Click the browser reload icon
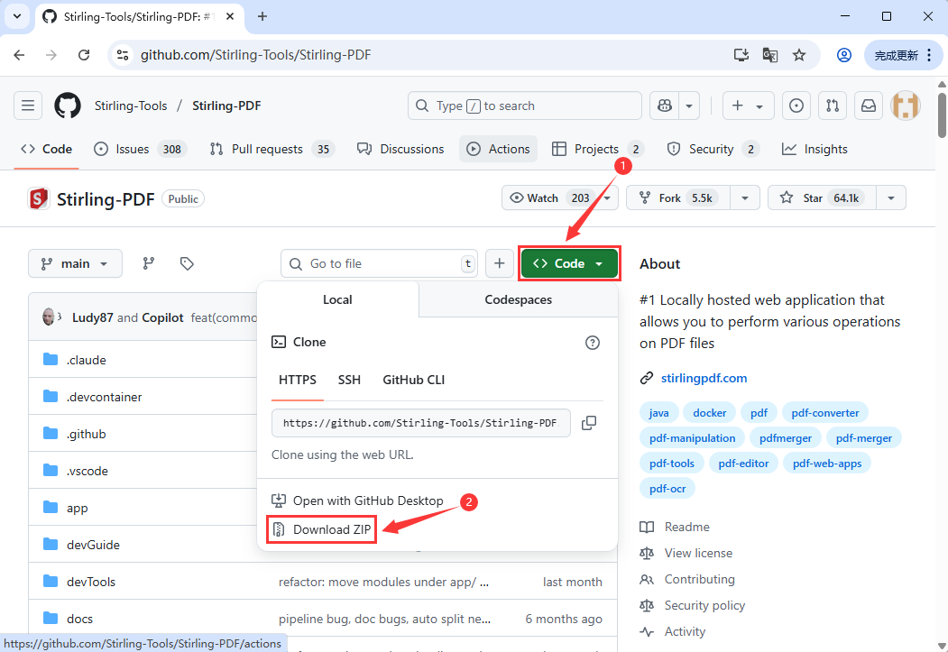 84,55
